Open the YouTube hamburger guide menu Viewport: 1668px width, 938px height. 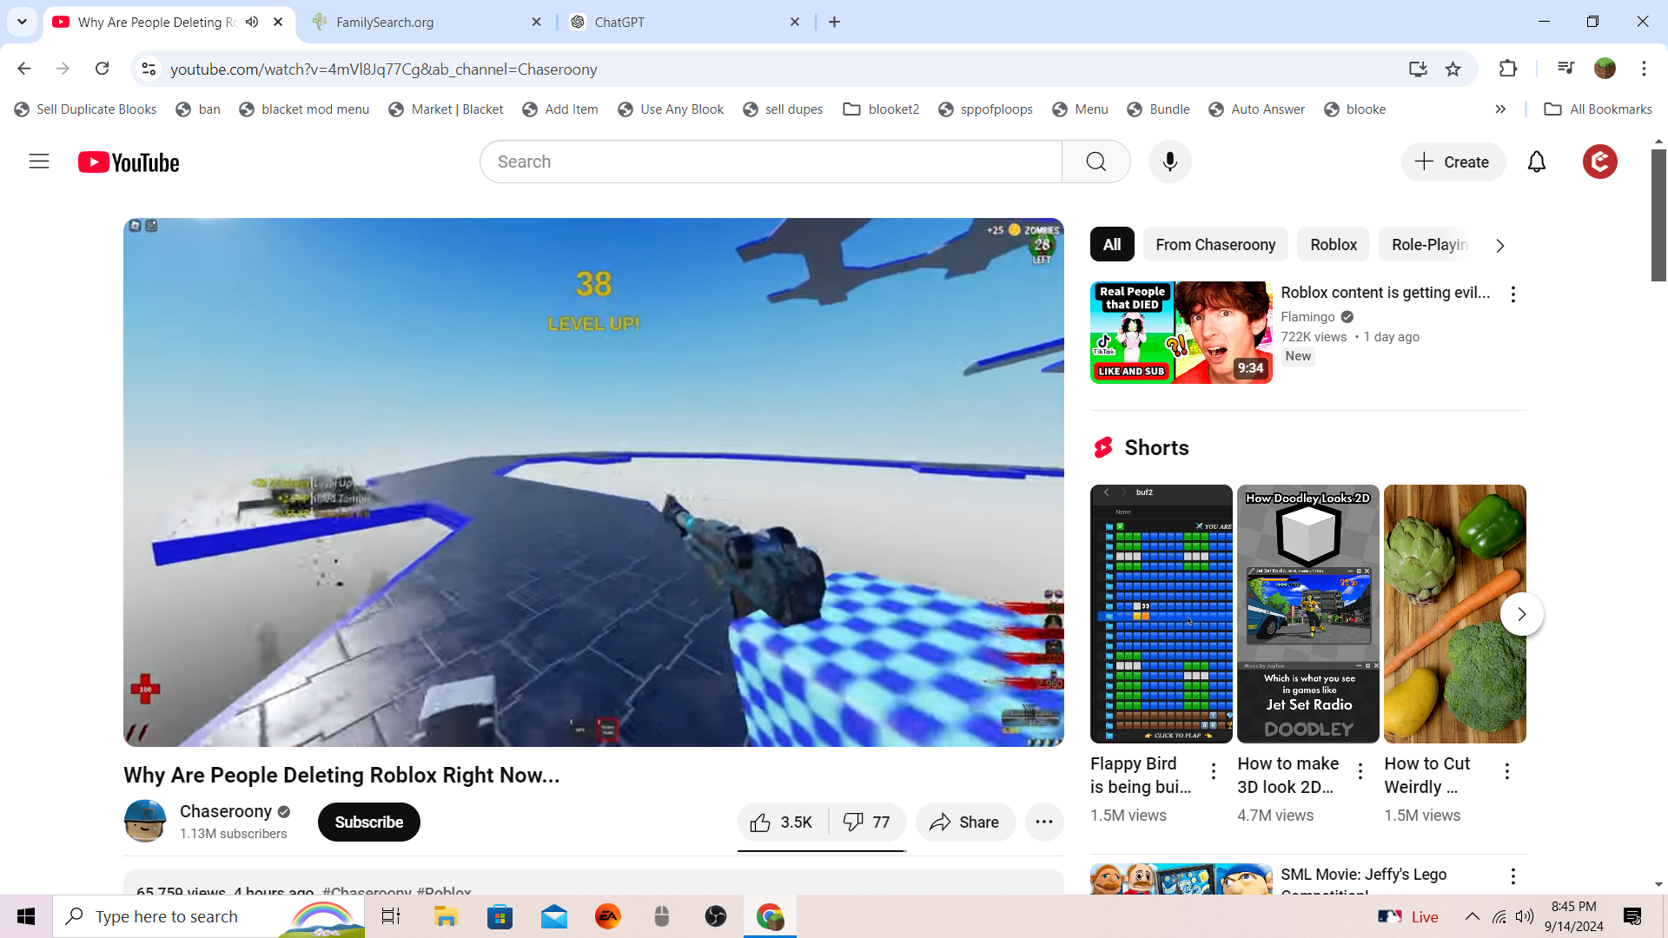click(x=39, y=162)
